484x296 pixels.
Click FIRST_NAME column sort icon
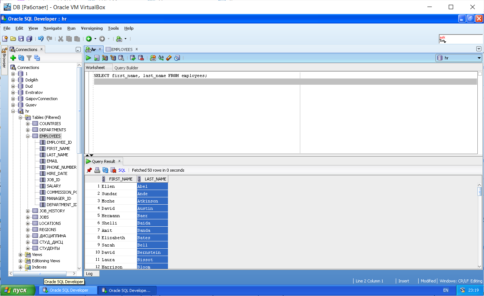pos(104,179)
